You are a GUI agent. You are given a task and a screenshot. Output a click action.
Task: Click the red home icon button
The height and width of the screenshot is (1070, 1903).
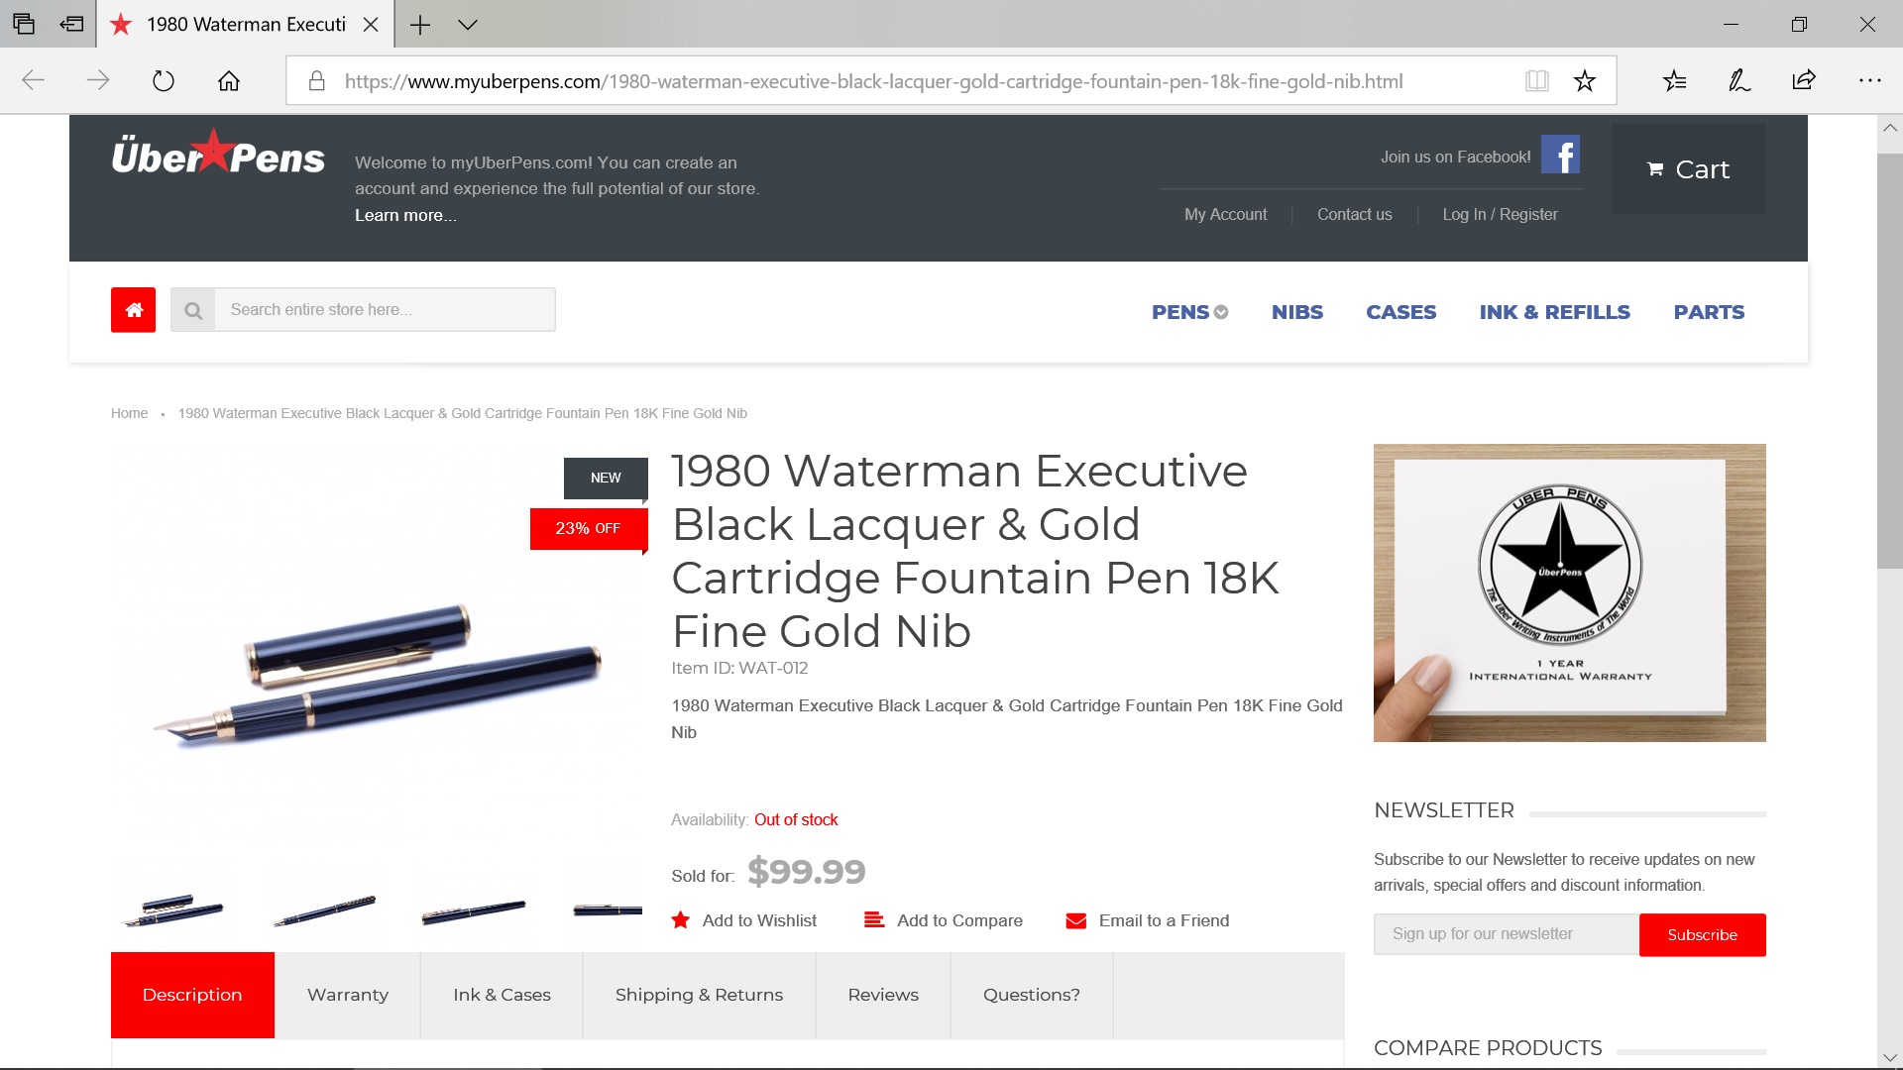pyautogui.click(x=133, y=310)
